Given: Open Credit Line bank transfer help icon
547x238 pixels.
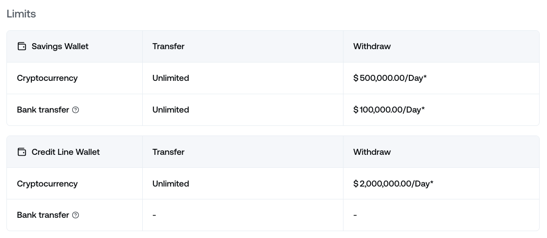Looking at the screenshot, I should (76, 215).
